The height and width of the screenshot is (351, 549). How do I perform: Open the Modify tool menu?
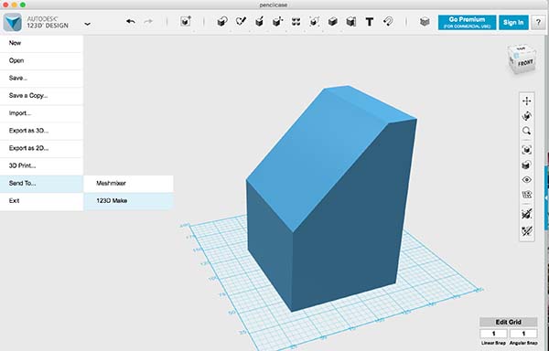[277, 22]
